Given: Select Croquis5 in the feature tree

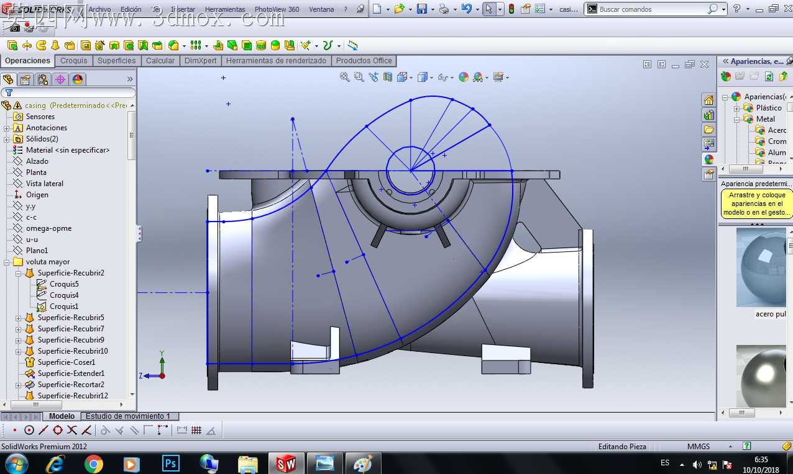Looking at the screenshot, I should click(64, 284).
